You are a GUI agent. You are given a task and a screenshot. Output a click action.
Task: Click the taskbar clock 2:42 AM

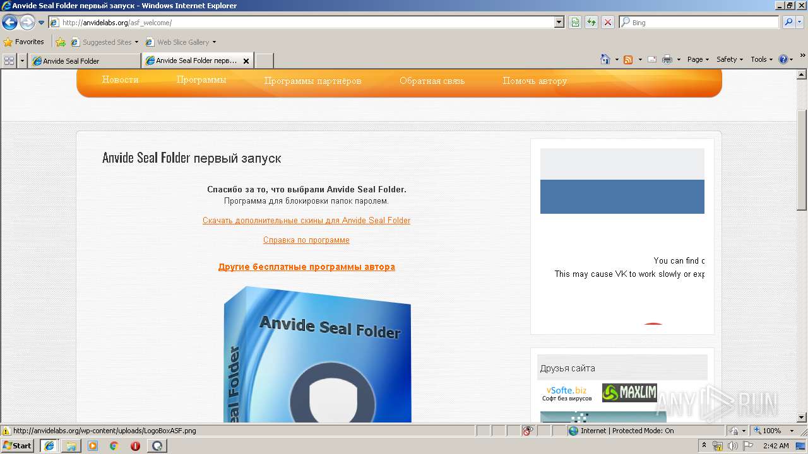[776, 446]
